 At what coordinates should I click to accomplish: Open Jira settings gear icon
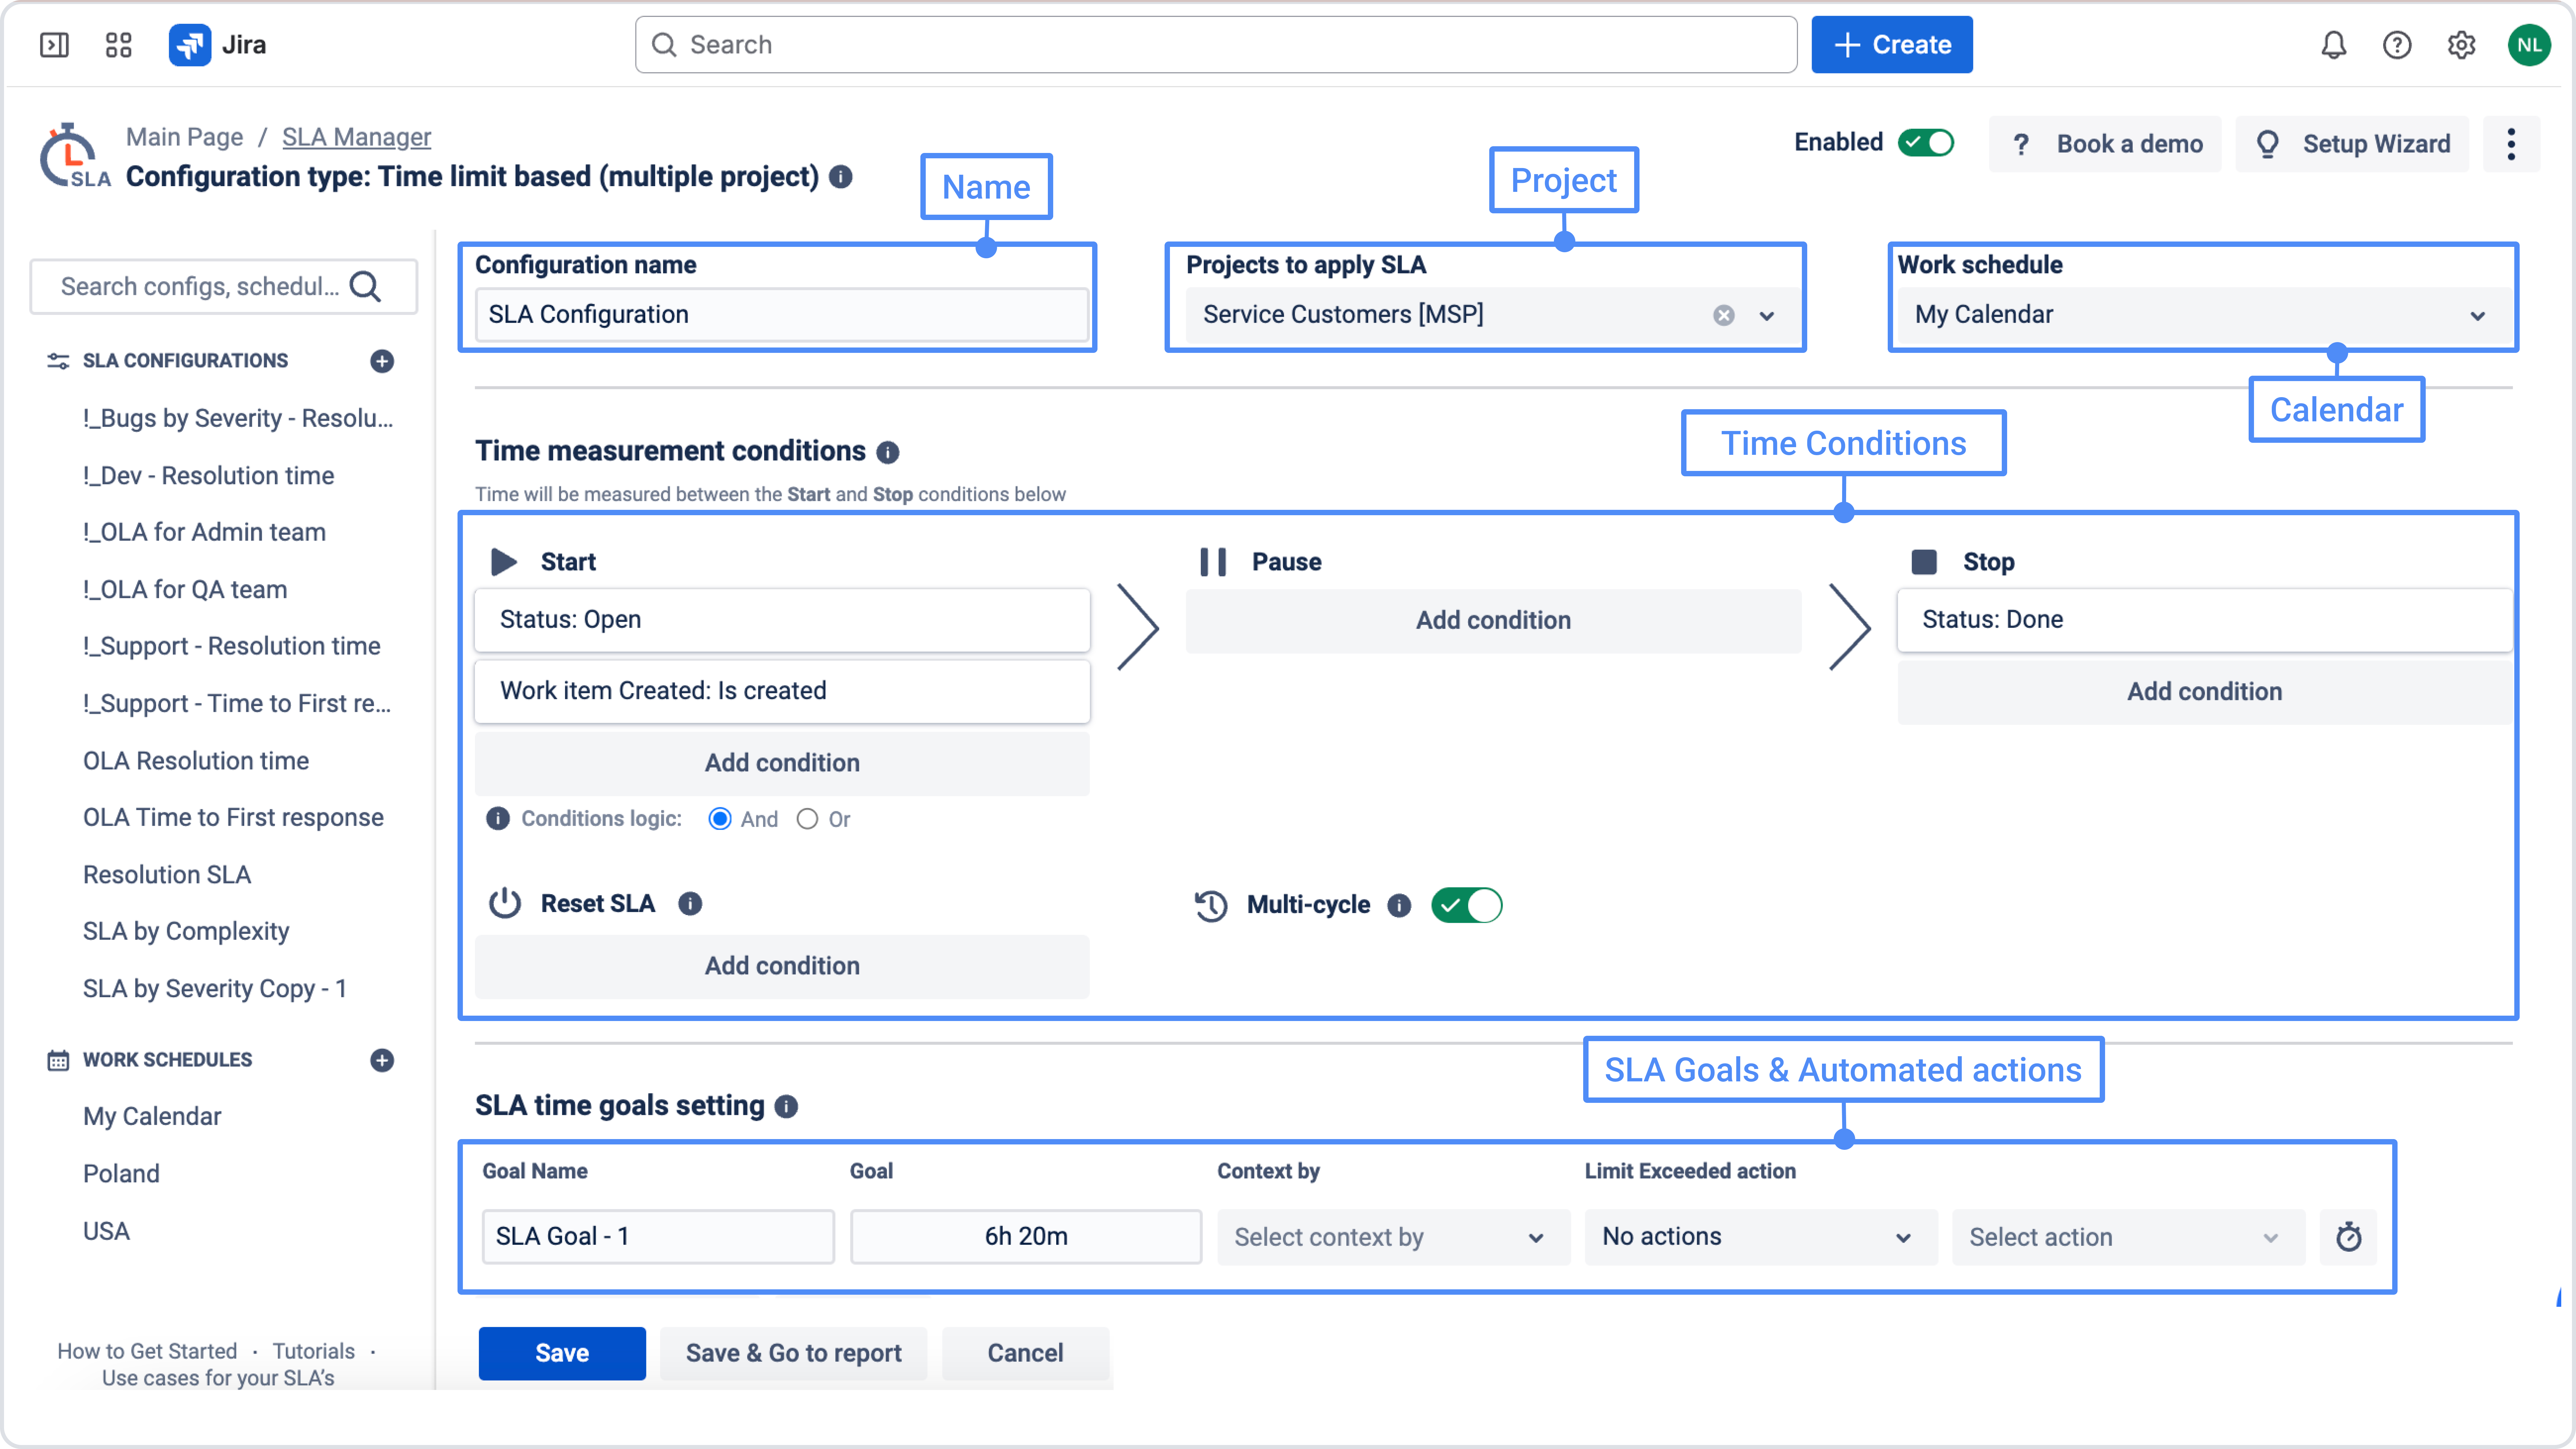pos(2461,45)
